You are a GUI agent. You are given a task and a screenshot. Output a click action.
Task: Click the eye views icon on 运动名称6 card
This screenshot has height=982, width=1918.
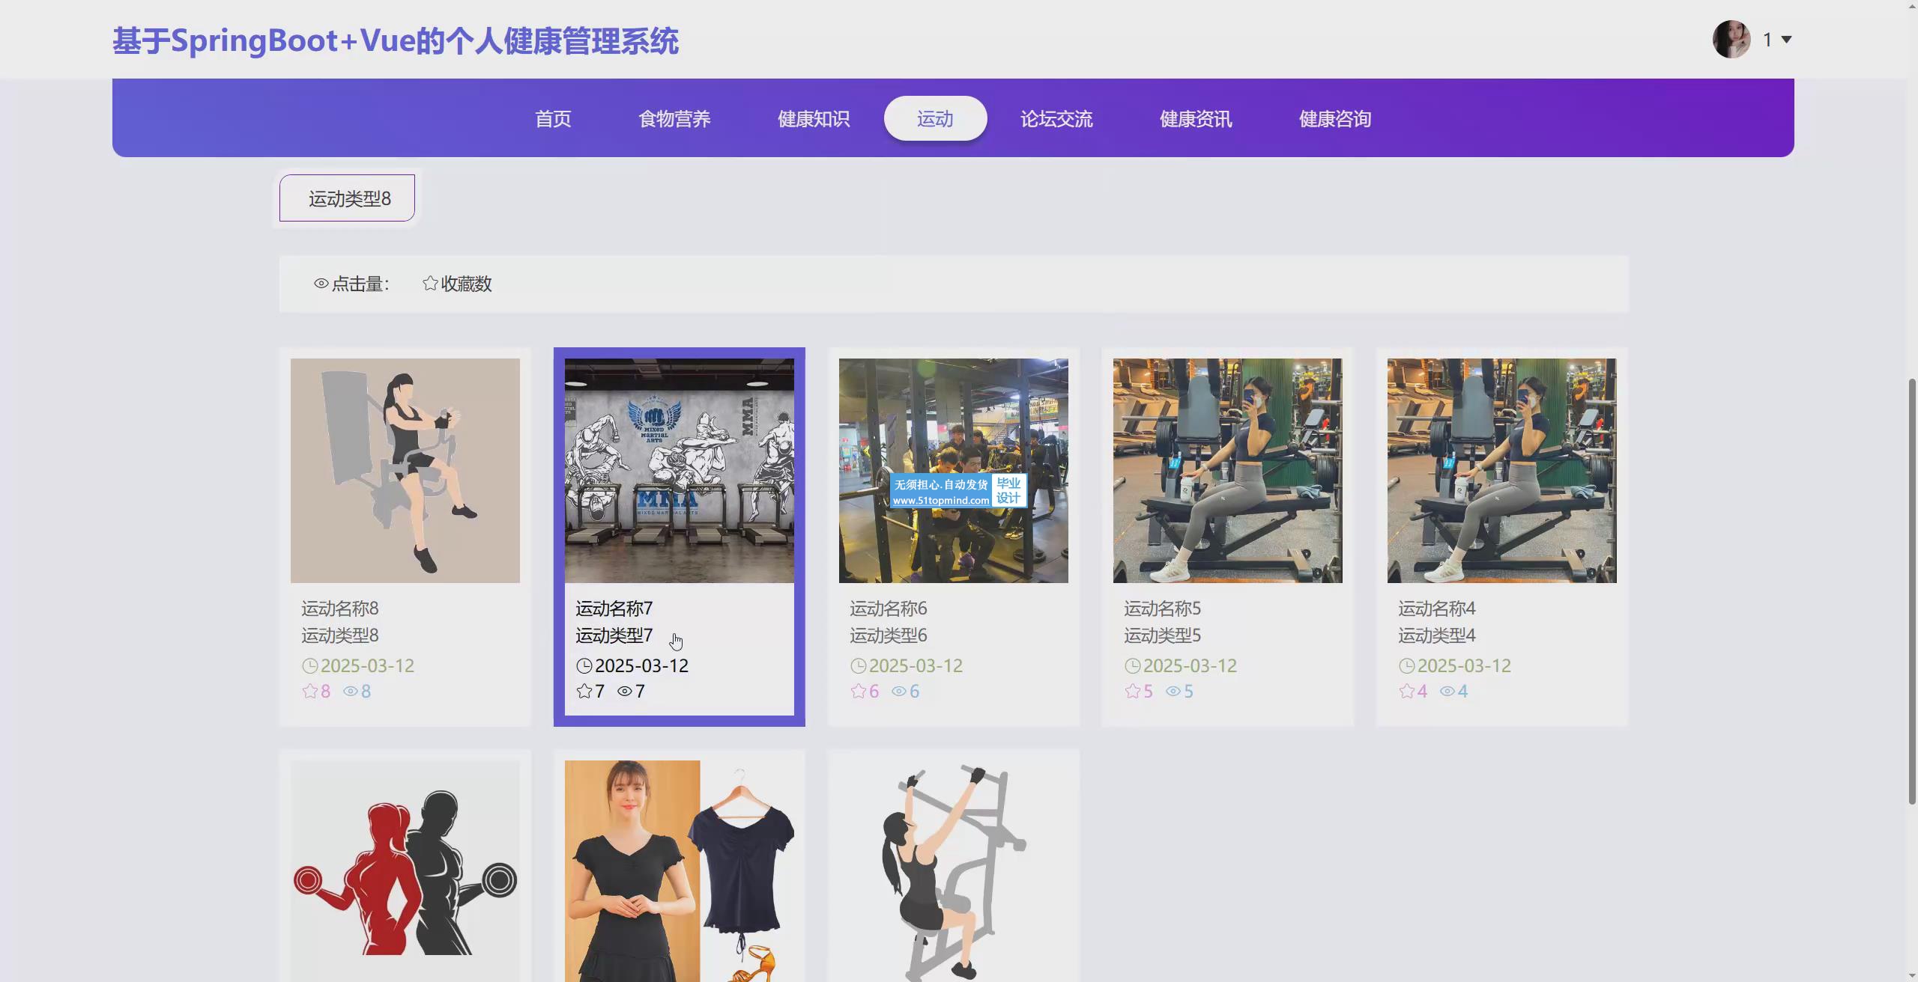point(898,691)
